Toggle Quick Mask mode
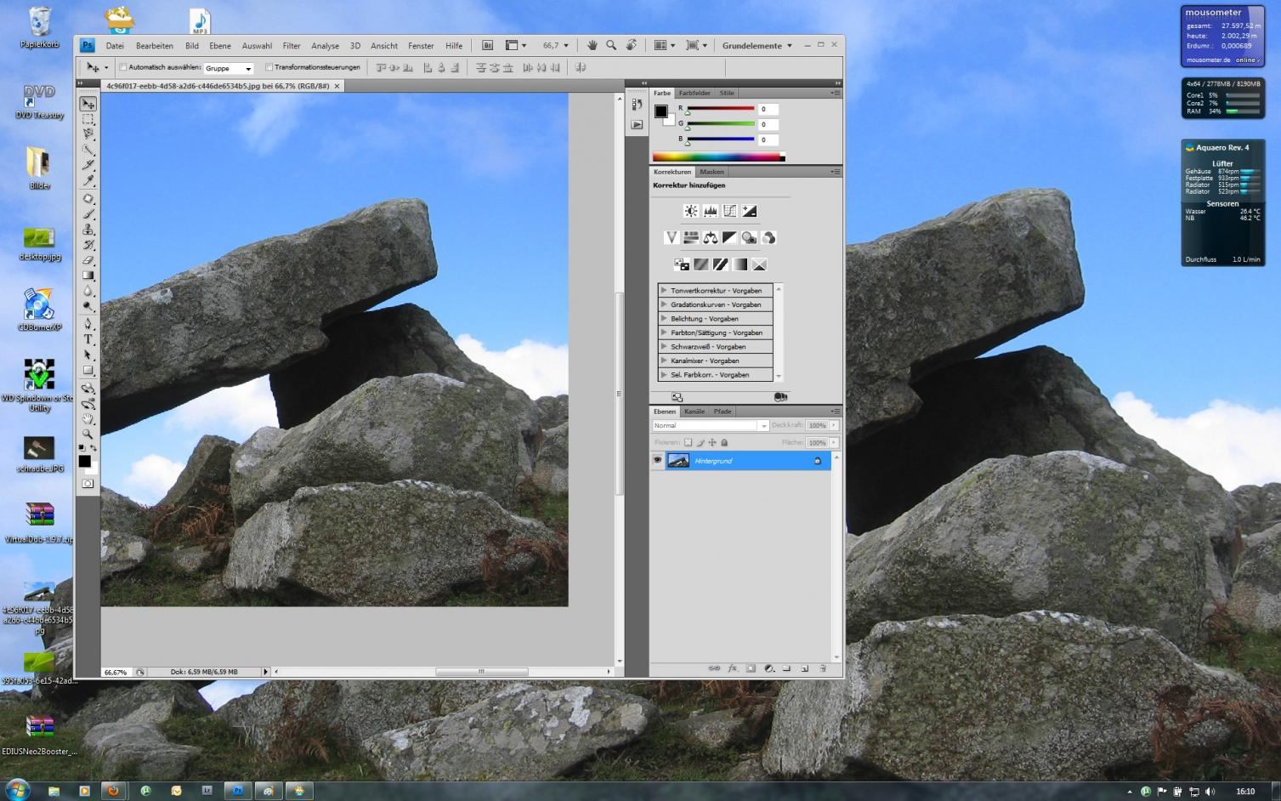 [88, 483]
